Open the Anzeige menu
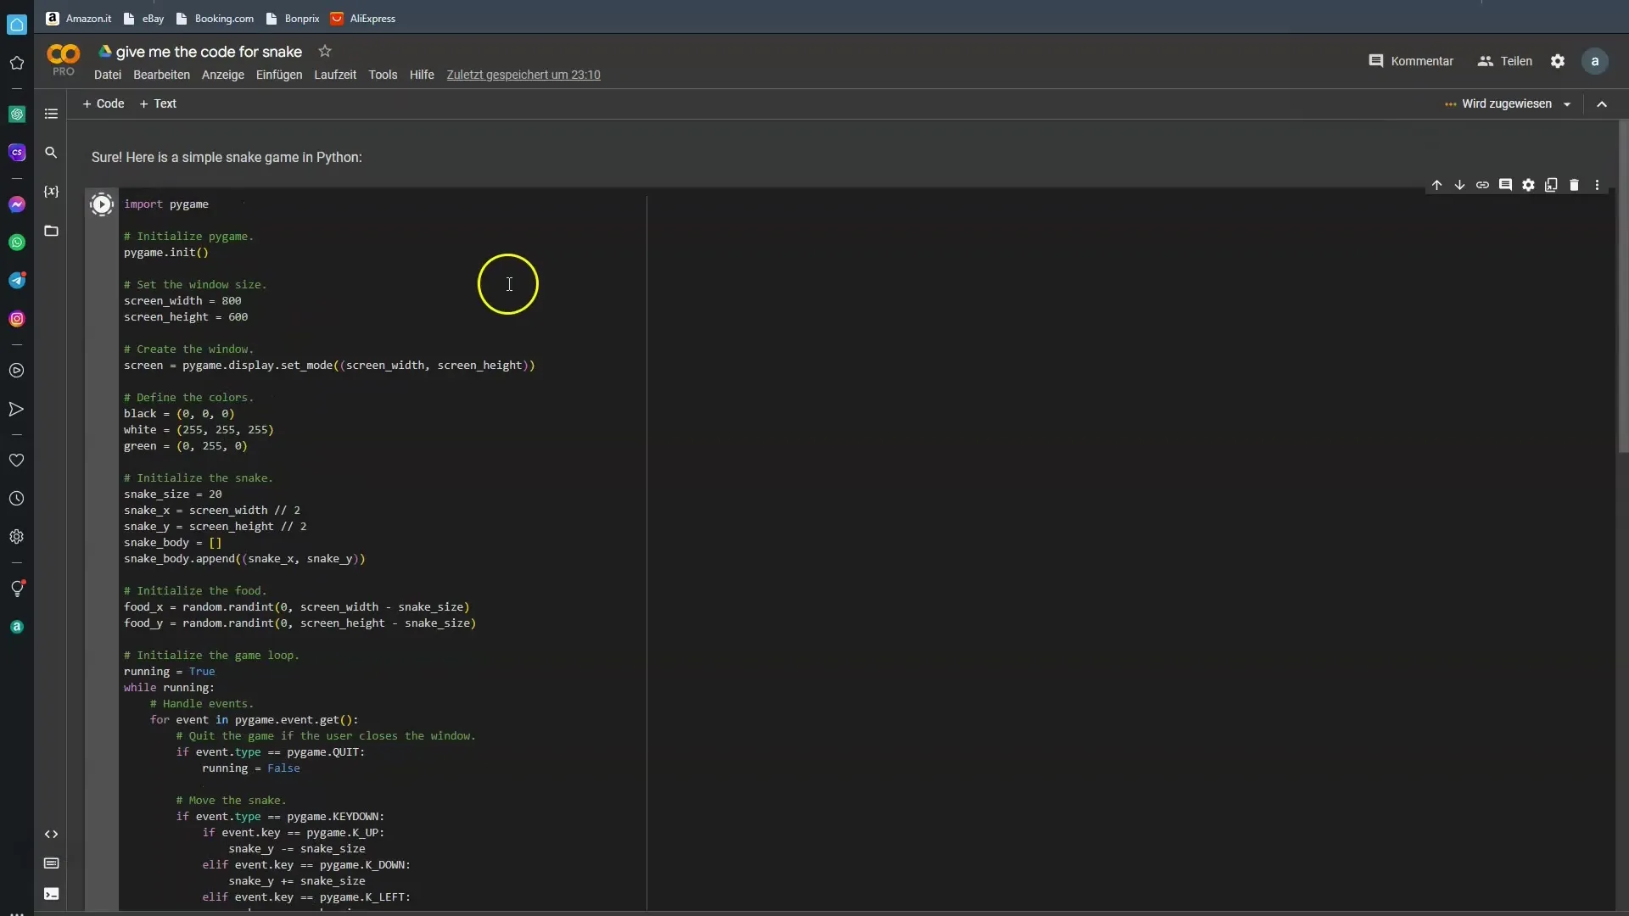This screenshot has height=916, width=1629. (x=223, y=75)
